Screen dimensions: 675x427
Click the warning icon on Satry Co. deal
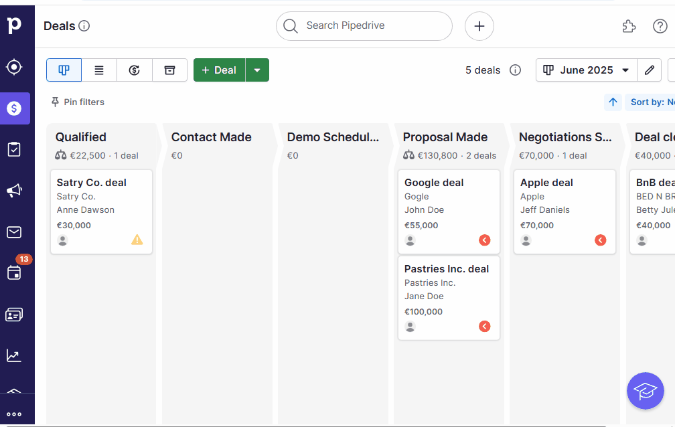tap(137, 240)
